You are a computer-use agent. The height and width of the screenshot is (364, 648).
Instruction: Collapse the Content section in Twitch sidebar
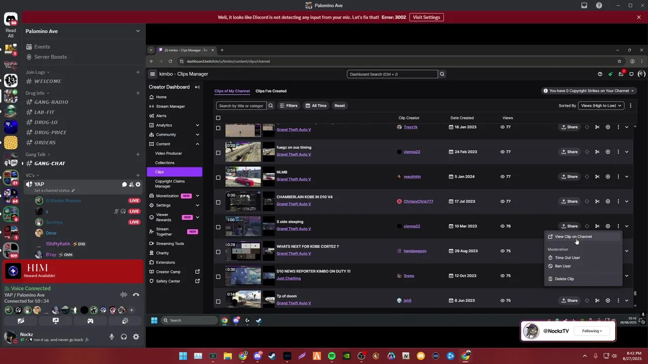coord(197,144)
